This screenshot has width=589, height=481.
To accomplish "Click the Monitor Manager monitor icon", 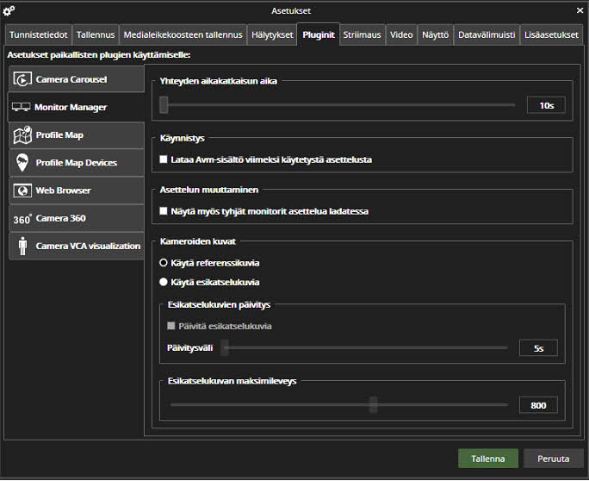I will [x=22, y=108].
